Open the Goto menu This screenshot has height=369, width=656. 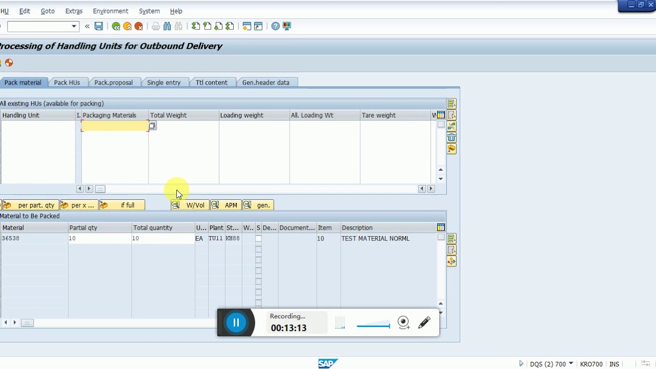[x=48, y=11]
